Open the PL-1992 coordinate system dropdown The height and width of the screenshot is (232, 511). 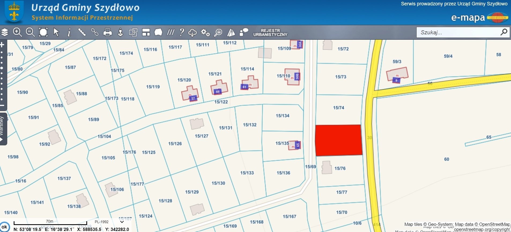click(122, 222)
